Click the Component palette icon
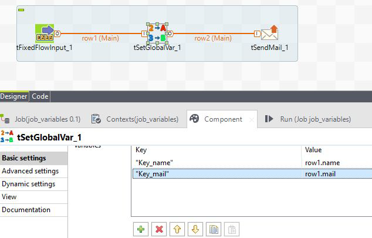Viewport: 372px width, 238px height. [194, 119]
